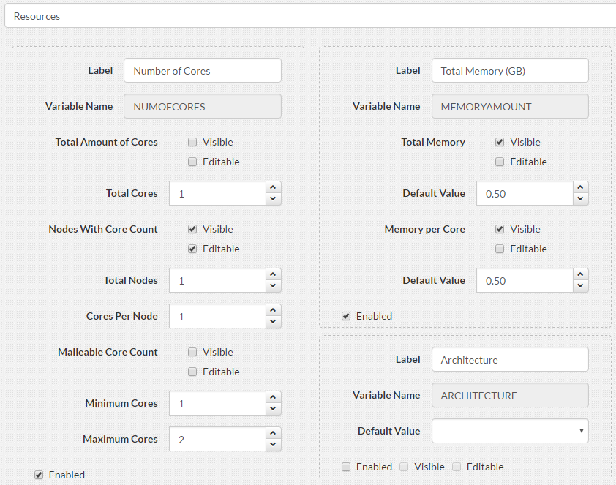Check Editable for Total Amount of Cores
This screenshot has width=616, height=485.
(x=192, y=162)
